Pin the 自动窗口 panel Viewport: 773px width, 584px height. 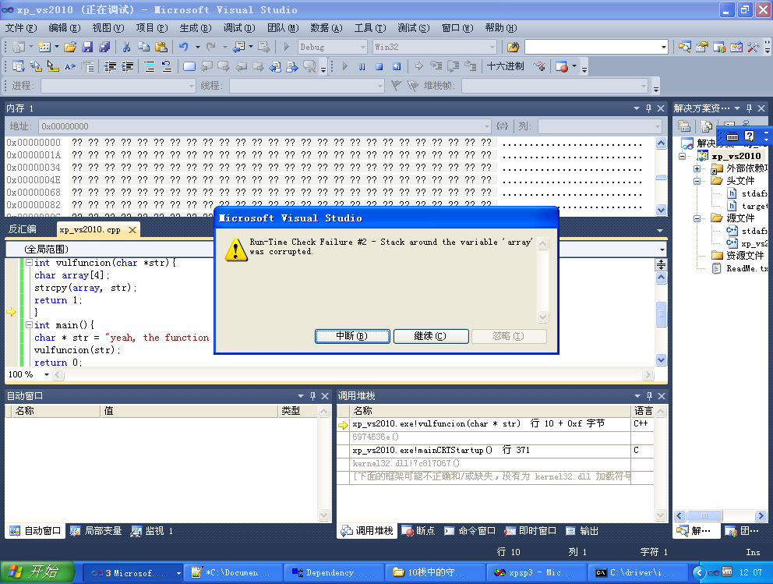[x=312, y=396]
